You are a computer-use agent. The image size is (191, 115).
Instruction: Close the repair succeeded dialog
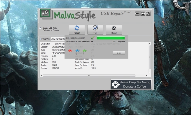pos(119,53)
